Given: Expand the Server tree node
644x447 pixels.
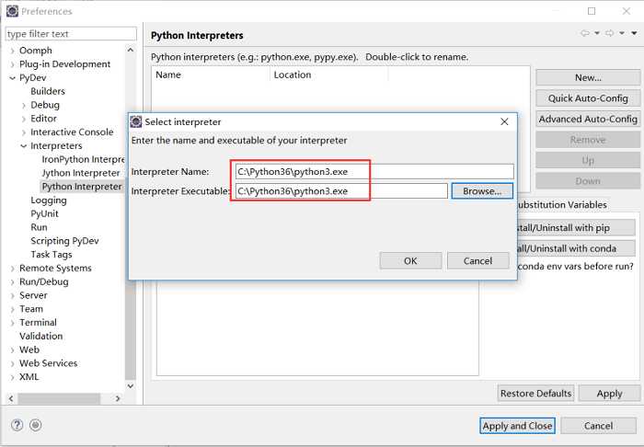Looking at the screenshot, I should pos(12,295).
